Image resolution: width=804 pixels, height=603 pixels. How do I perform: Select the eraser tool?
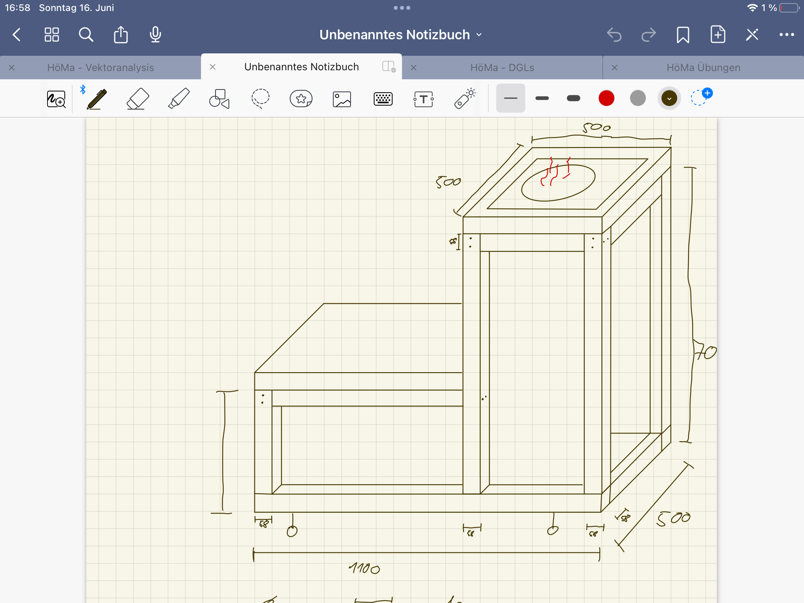(138, 99)
